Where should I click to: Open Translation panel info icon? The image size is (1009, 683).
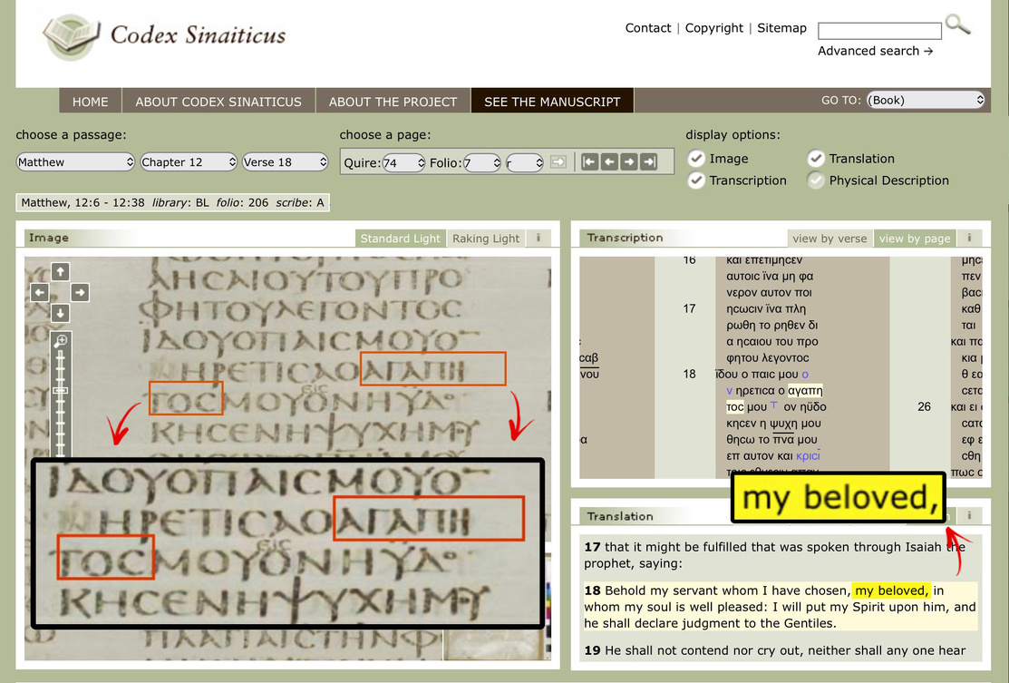point(969,515)
